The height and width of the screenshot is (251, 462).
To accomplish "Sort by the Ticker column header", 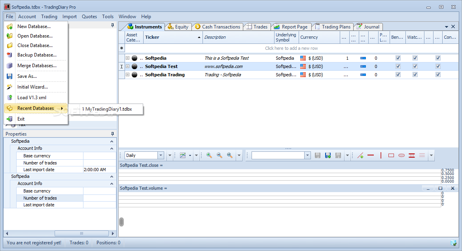I will tap(173, 37).
